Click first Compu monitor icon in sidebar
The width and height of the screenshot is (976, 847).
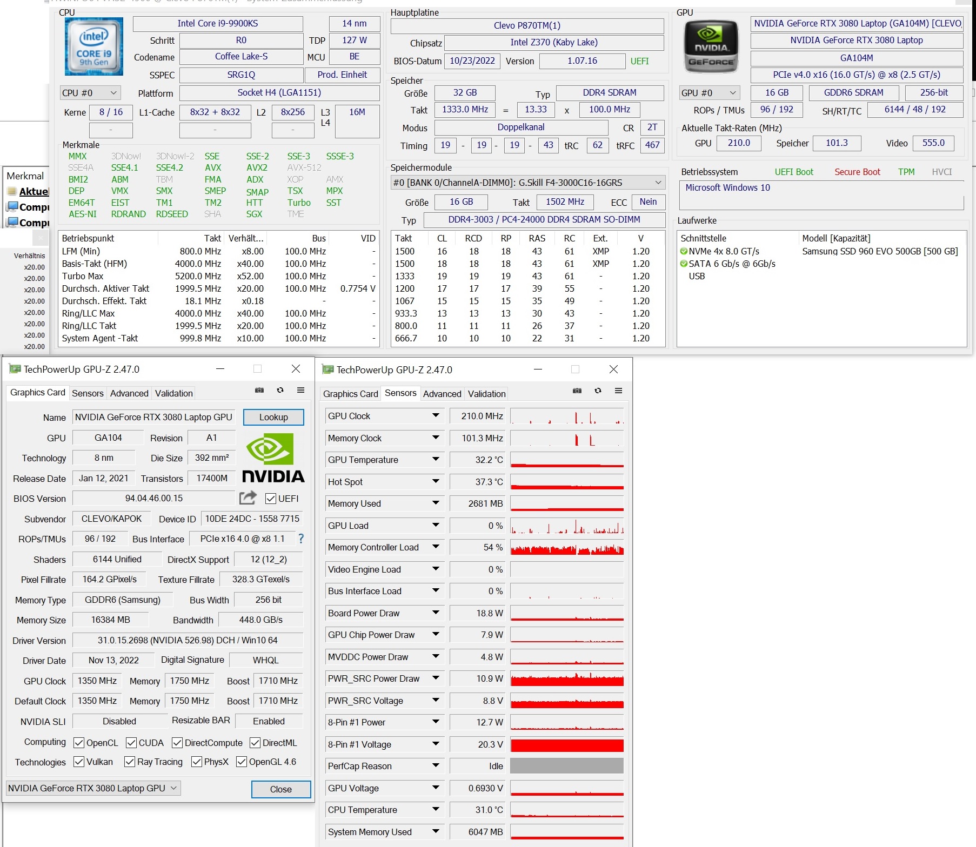coord(12,206)
